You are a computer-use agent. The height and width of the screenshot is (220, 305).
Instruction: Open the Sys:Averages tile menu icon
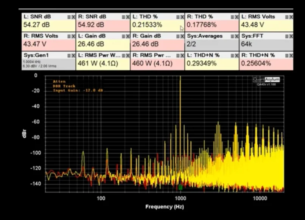pyautogui.click(x=232, y=36)
